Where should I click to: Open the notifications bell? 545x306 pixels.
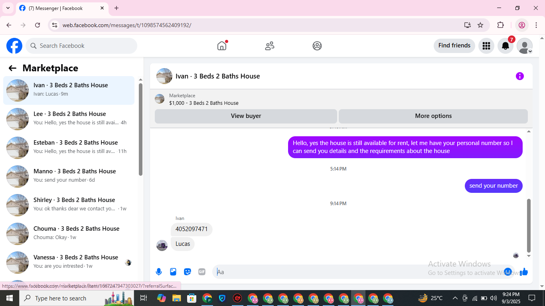tap(506, 46)
